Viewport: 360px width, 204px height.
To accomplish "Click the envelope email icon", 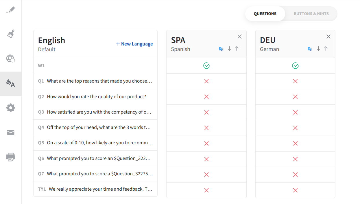I will click(x=11, y=132).
